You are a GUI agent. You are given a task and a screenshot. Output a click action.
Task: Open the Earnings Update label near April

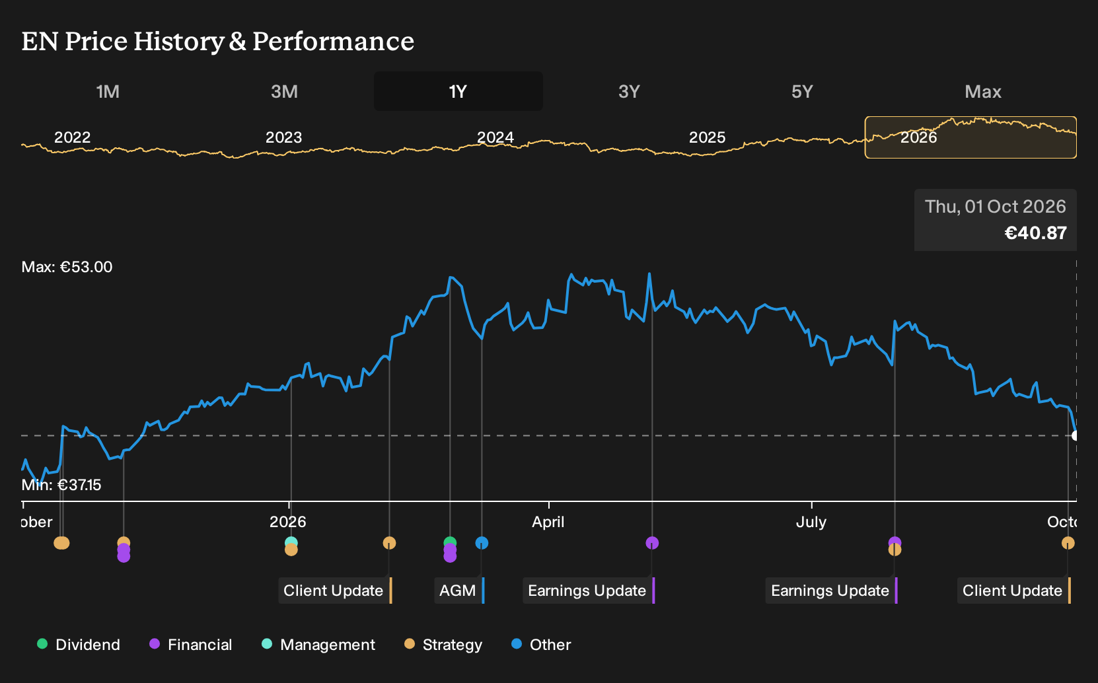(x=589, y=591)
